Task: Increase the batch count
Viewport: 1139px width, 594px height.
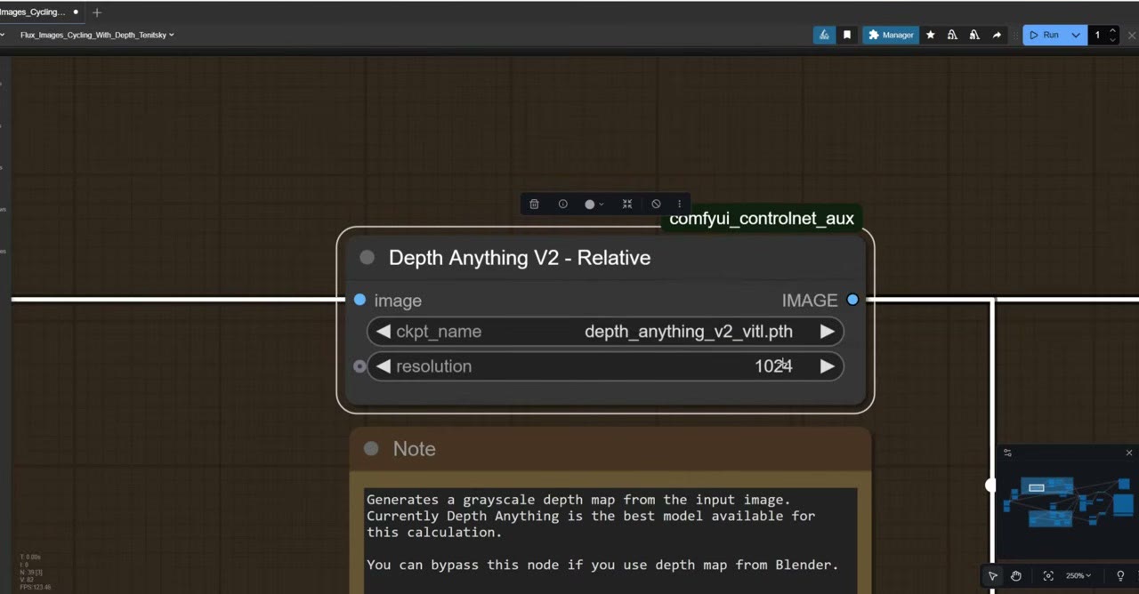Action: tap(1112, 30)
